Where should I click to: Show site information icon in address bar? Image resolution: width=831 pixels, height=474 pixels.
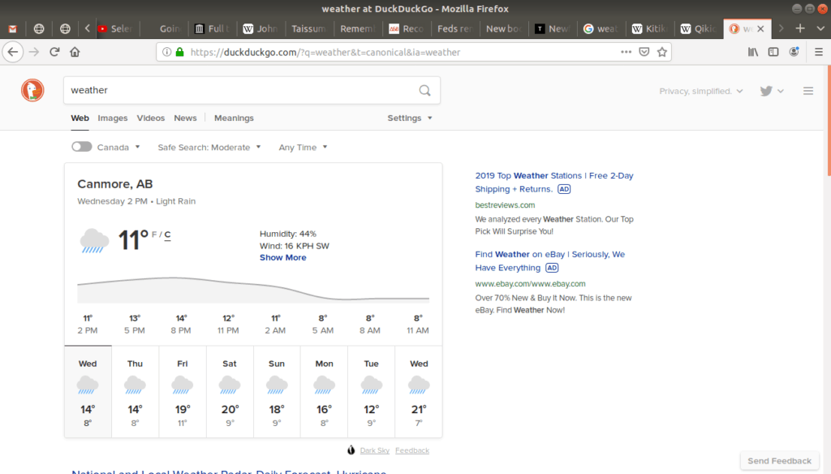(166, 52)
